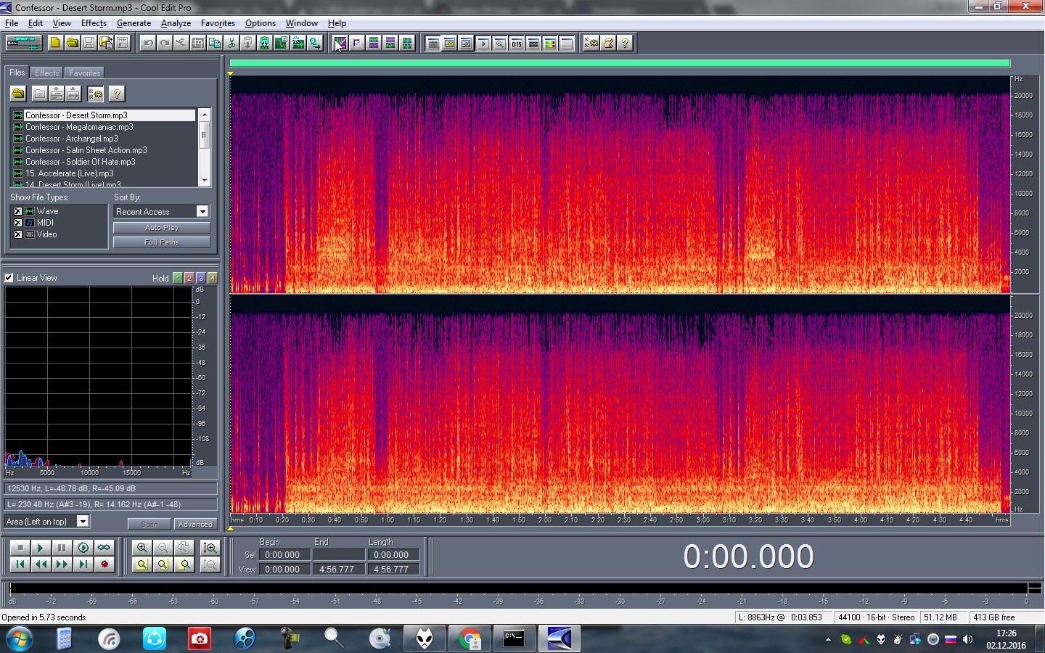Open the Options menu
Viewport: 1045px width, 653px height.
coord(260,23)
